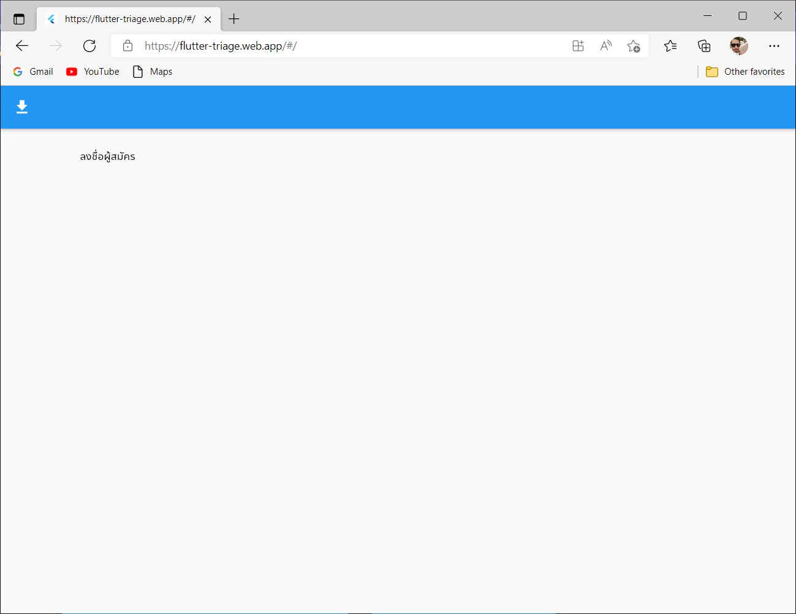Navigate back to the previous page

tap(22, 45)
